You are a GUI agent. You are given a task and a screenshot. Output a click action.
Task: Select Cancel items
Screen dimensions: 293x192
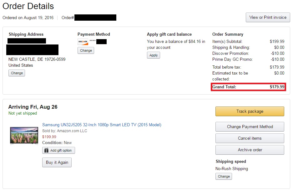[250, 138]
